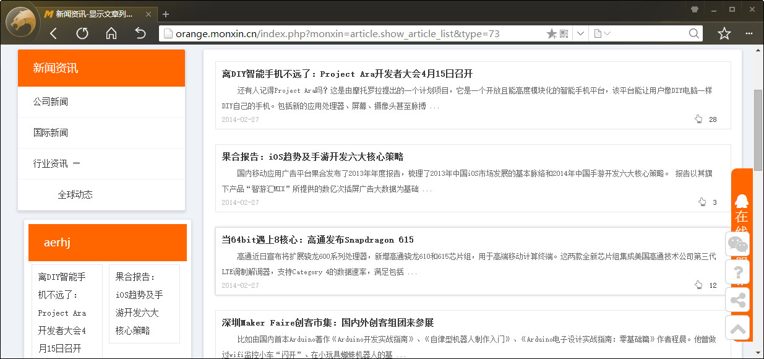The image size is (764, 359).
Task: Click the like count 12
Action: [713, 285]
